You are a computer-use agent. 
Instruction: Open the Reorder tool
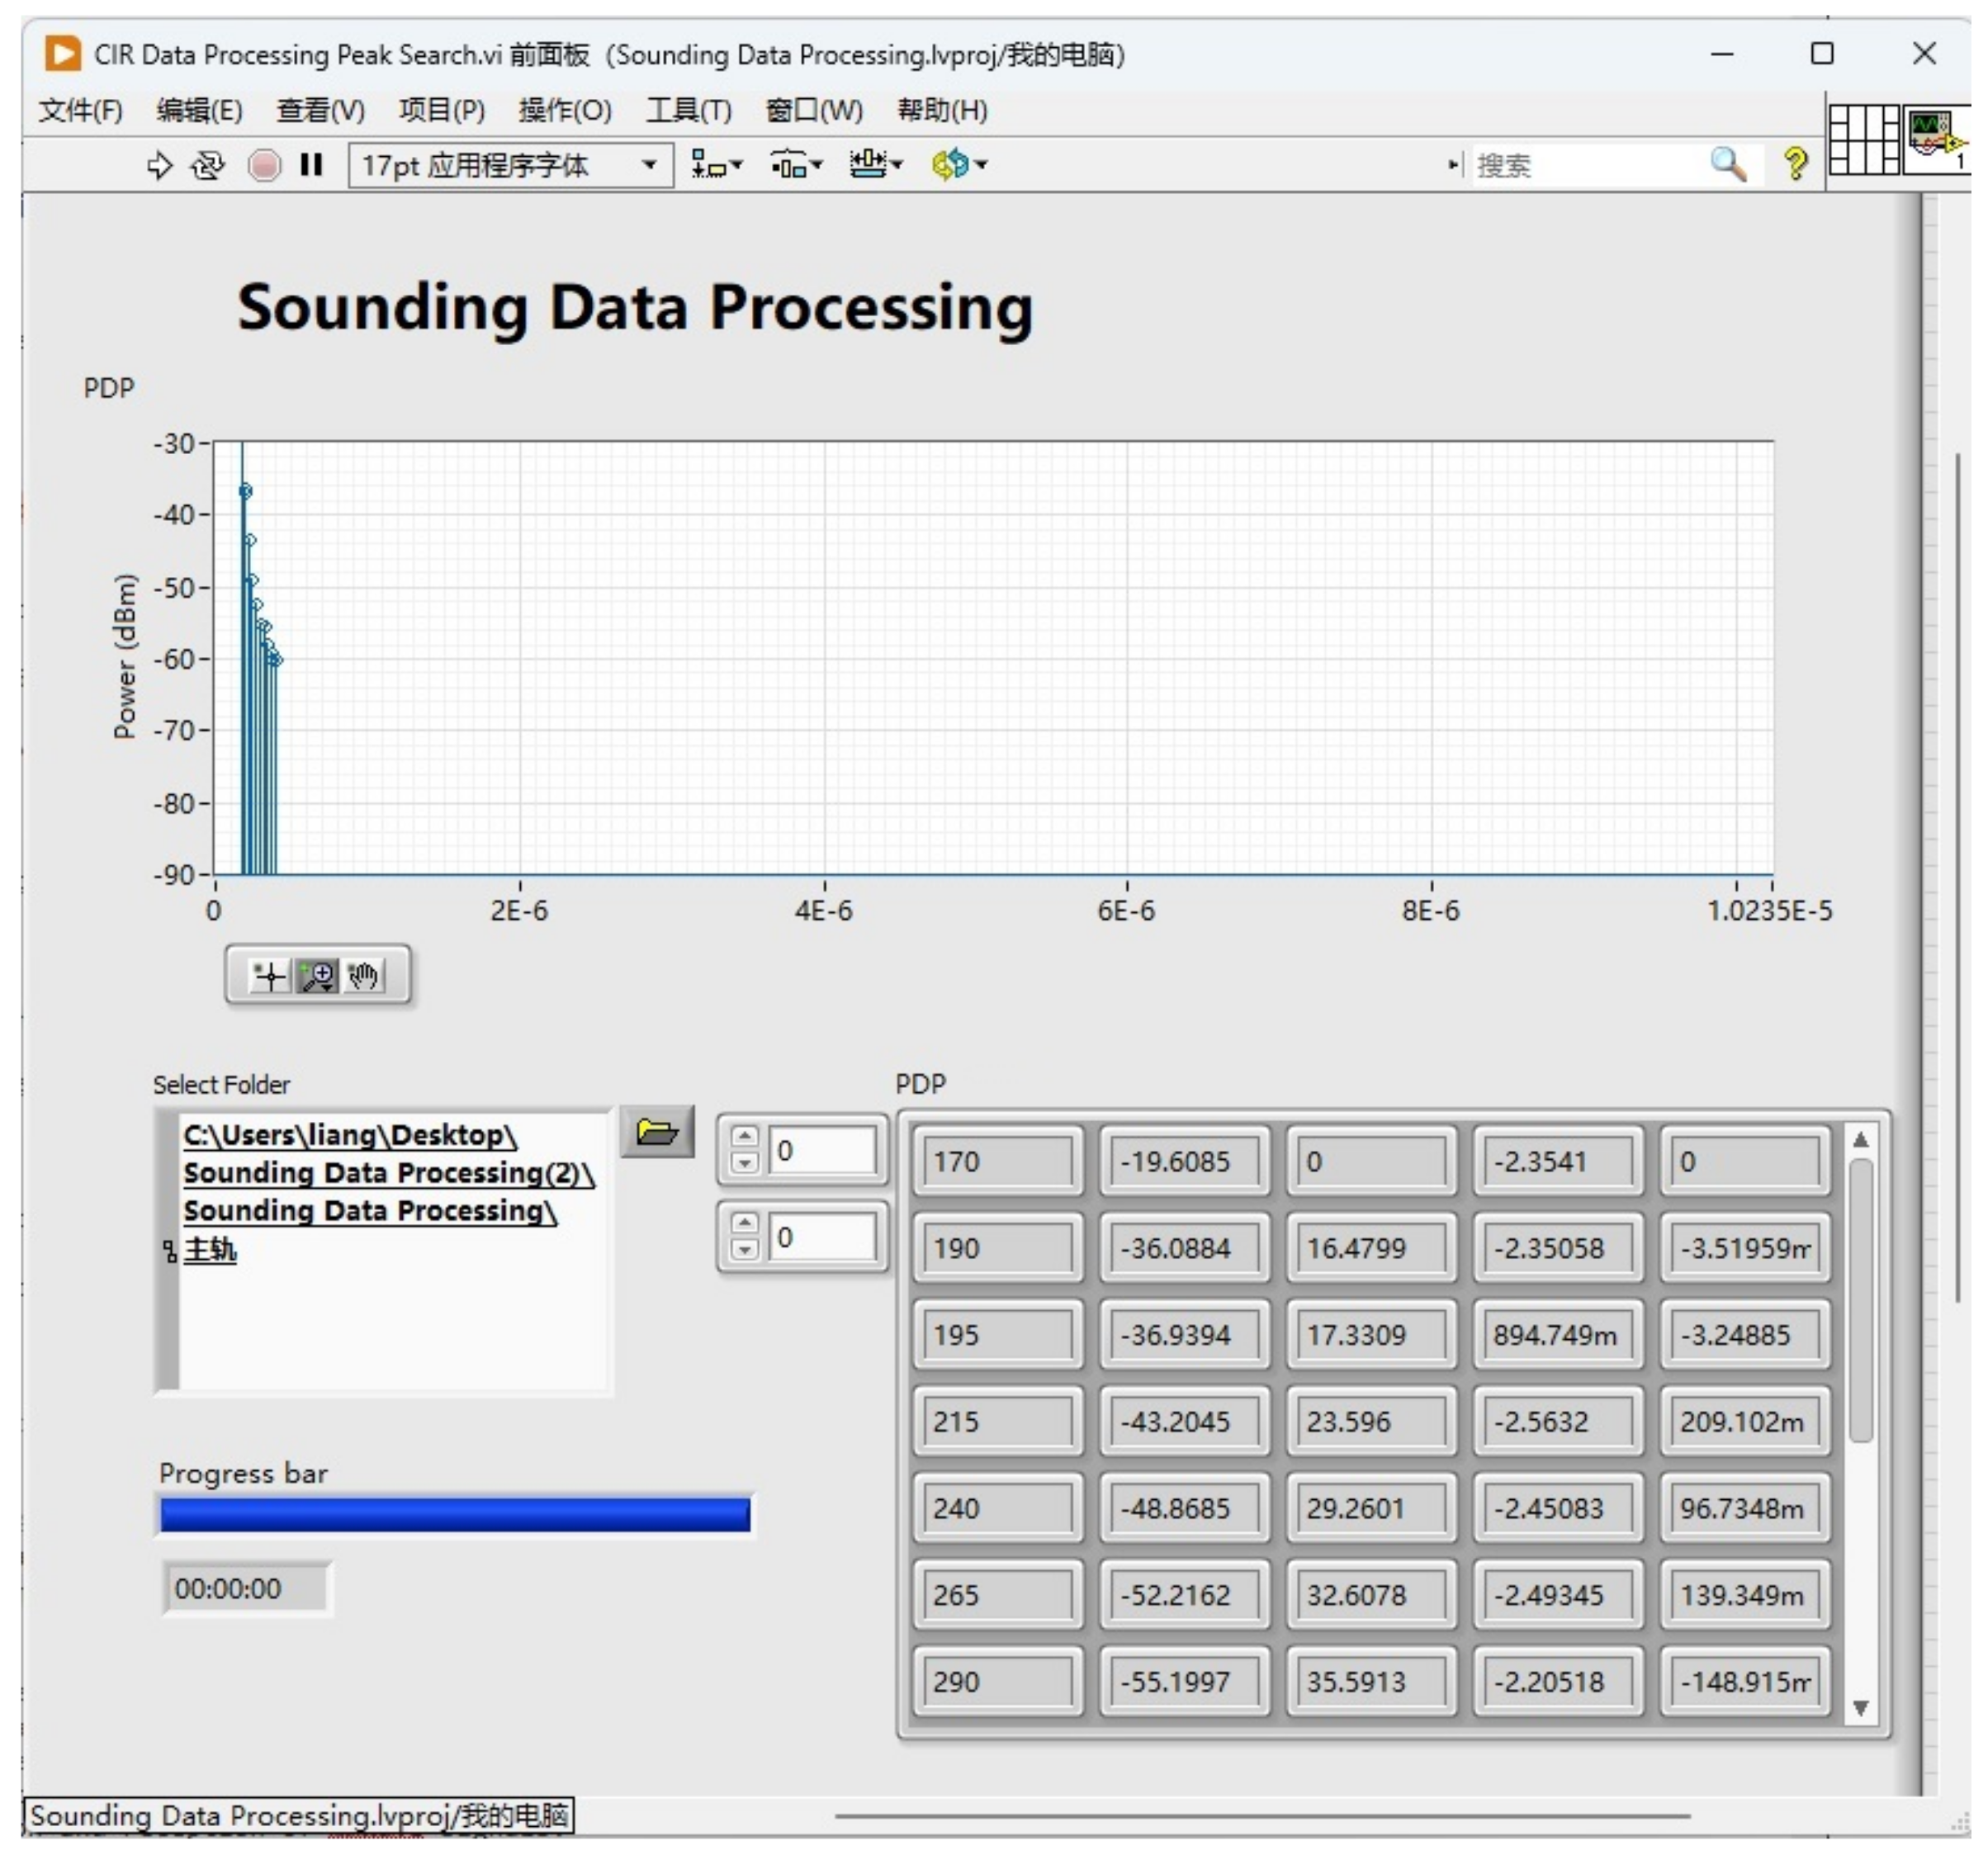pos(958,165)
